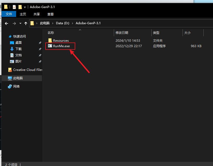Click the pin icon beside 下载
Viewport: 213px width, 166px height.
tap(40, 49)
